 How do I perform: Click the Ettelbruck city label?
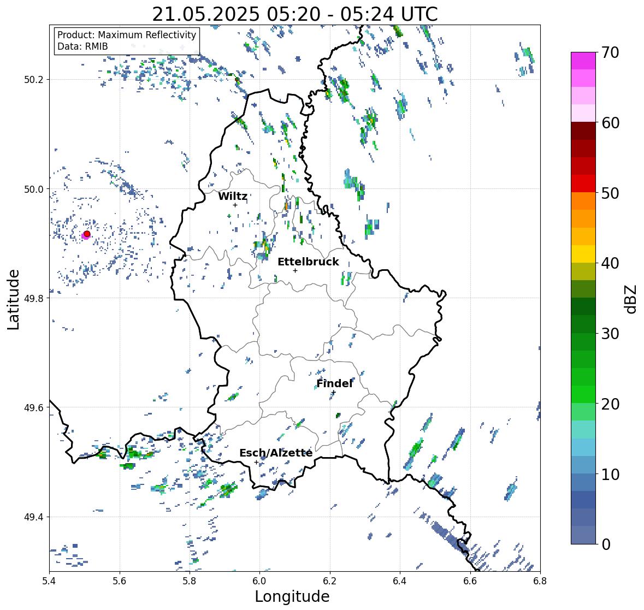click(x=308, y=262)
